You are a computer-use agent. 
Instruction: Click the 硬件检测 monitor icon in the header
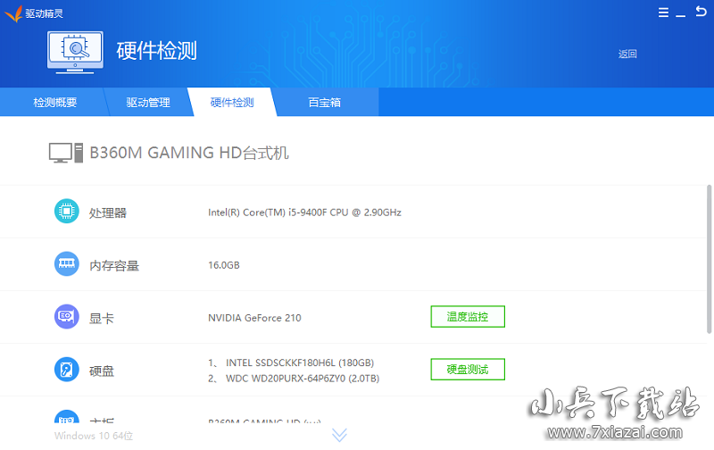coord(75,52)
